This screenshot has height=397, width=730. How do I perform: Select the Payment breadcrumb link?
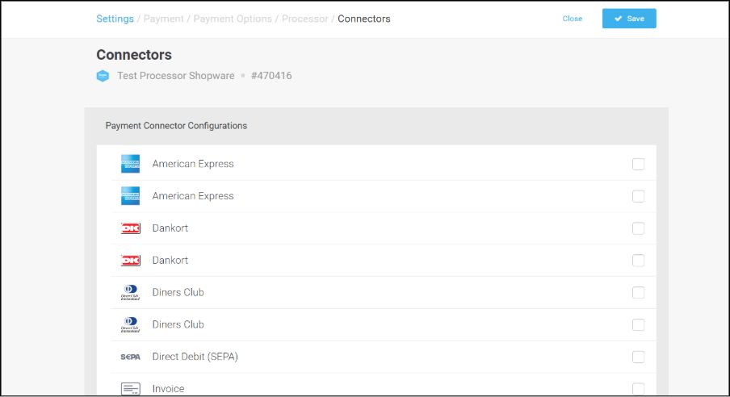[x=164, y=19]
